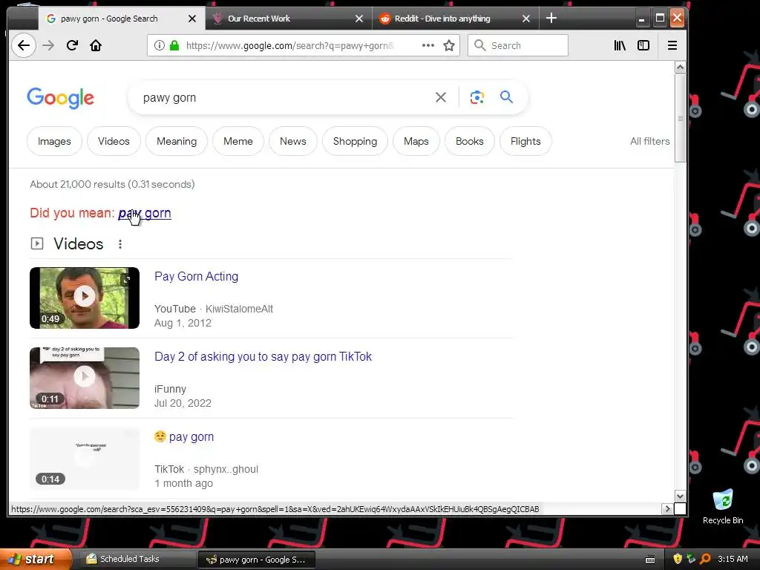
Task: Open All filters
Action: pos(649,142)
